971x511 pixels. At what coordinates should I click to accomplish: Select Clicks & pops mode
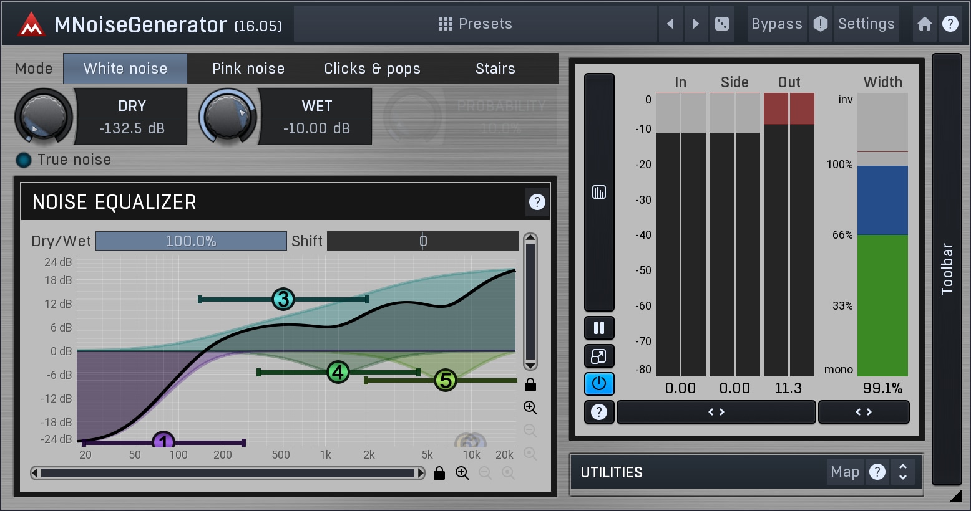(372, 69)
